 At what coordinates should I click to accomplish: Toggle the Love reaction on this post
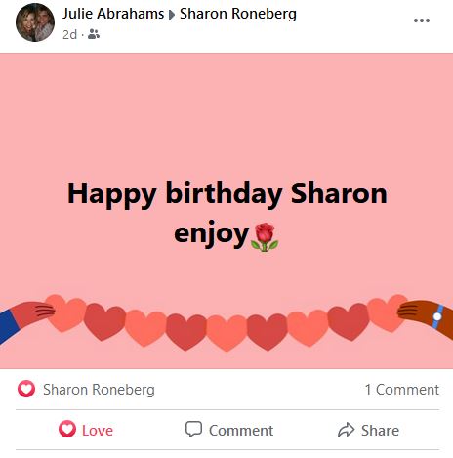86,430
